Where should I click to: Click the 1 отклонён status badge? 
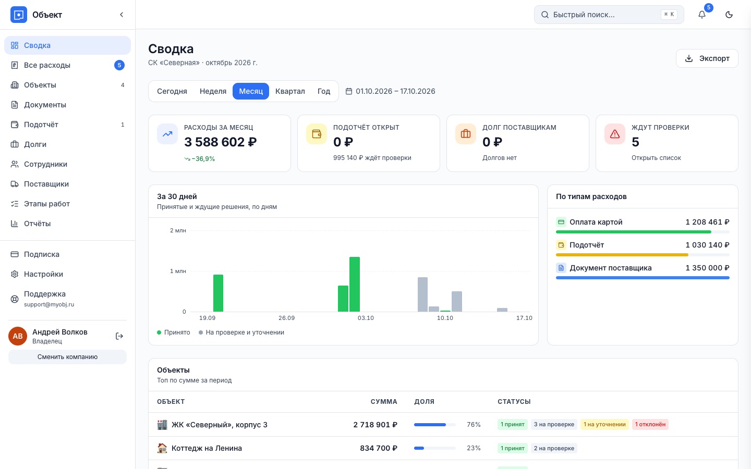[x=650, y=425]
